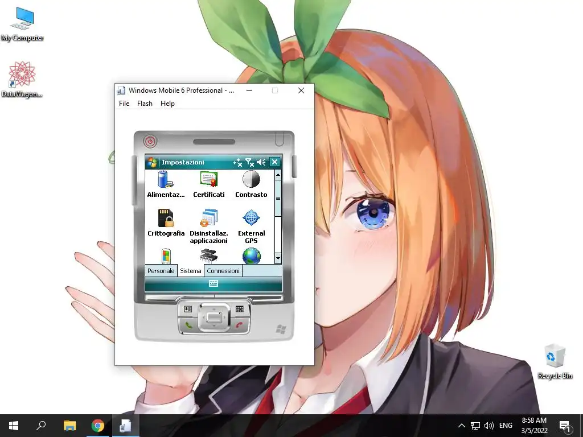Open the Flash menu
Screen dimensions: 583x437
tap(145, 104)
